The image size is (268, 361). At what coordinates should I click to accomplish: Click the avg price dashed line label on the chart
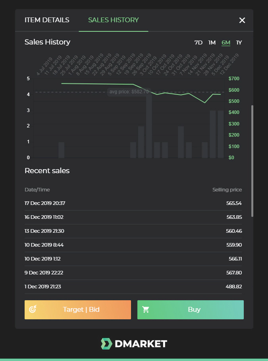(128, 92)
